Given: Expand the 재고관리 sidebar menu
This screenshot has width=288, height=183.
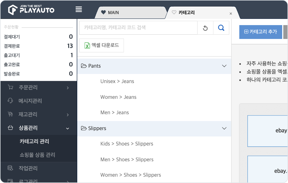Looking at the screenshot, I should tap(68, 115).
